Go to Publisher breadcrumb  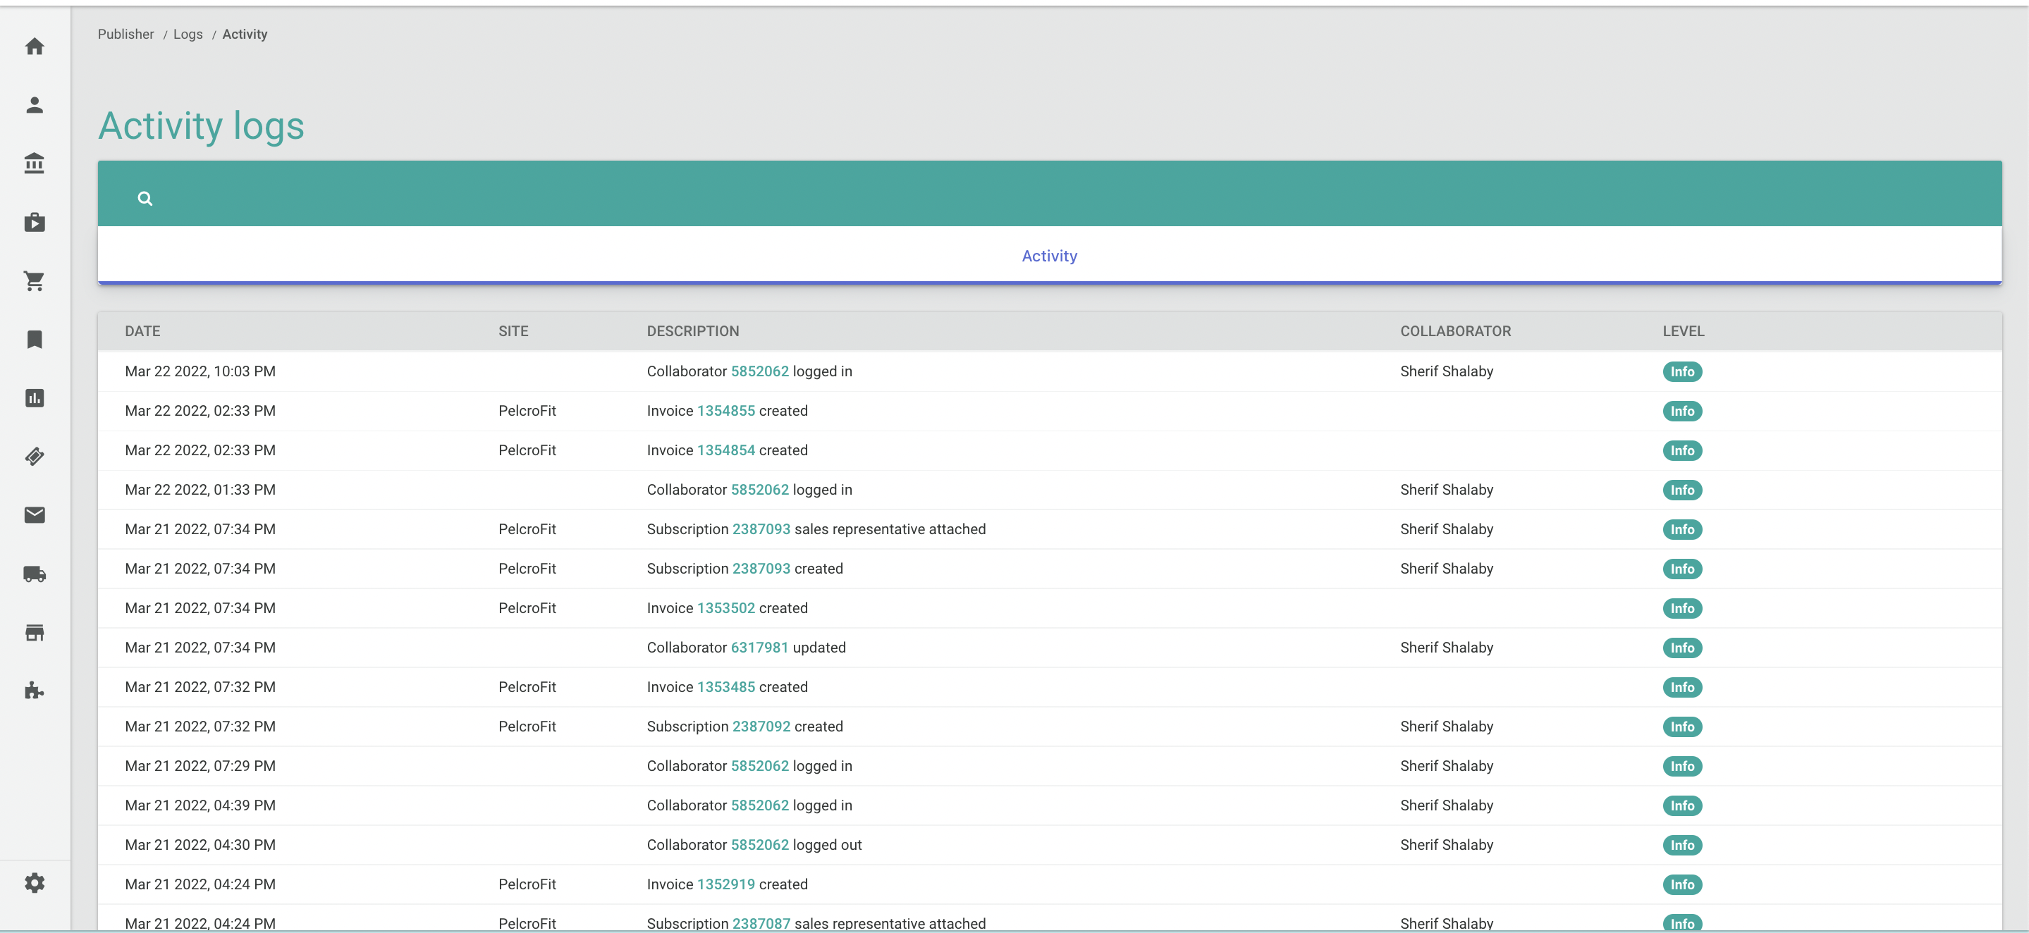tap(125, 34)
